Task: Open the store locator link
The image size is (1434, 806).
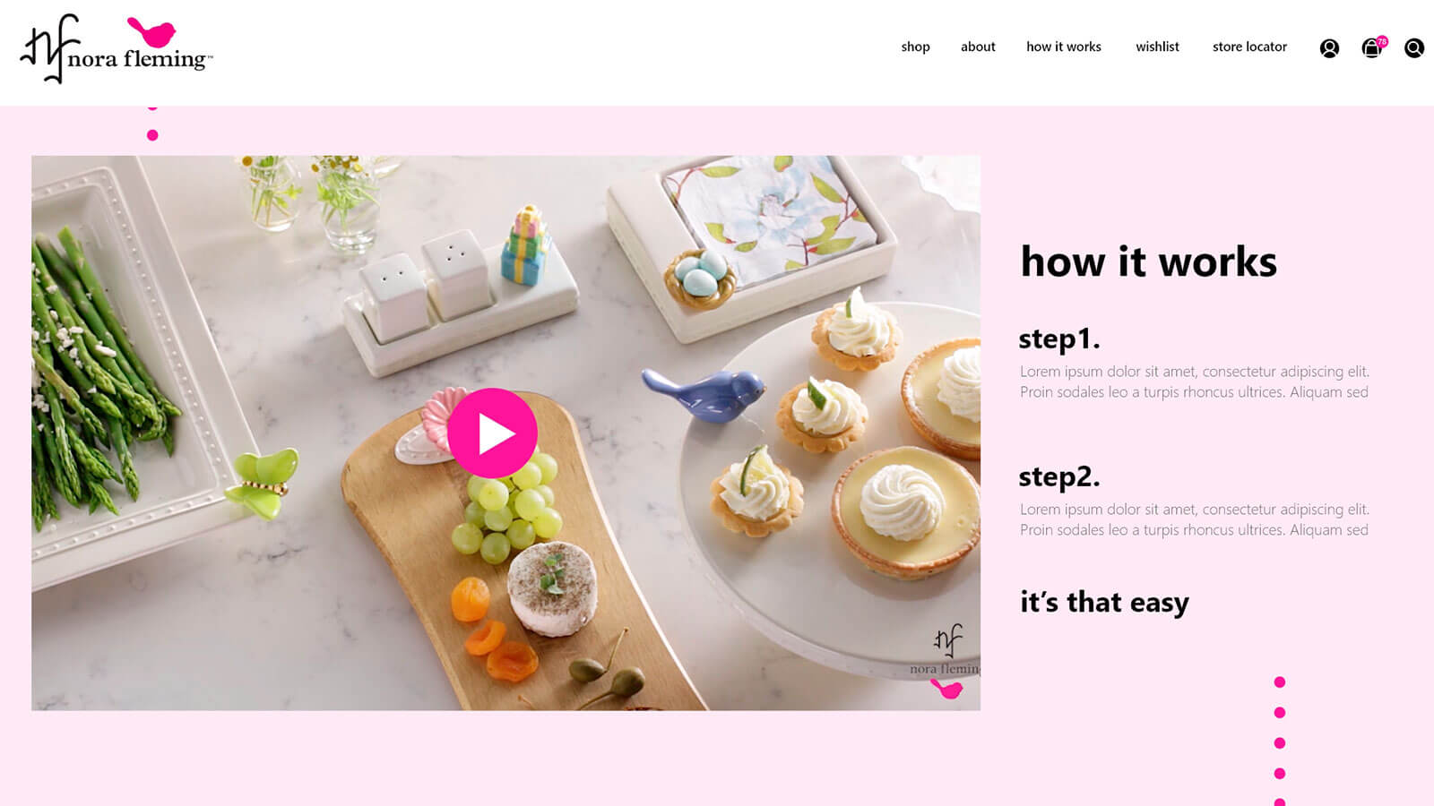Action: (1249, 47)
